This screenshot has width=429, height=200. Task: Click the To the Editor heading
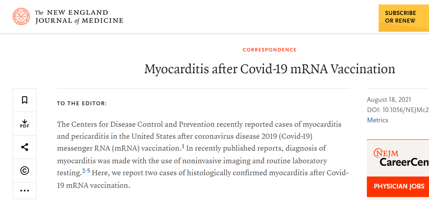[x=82, y=103]
